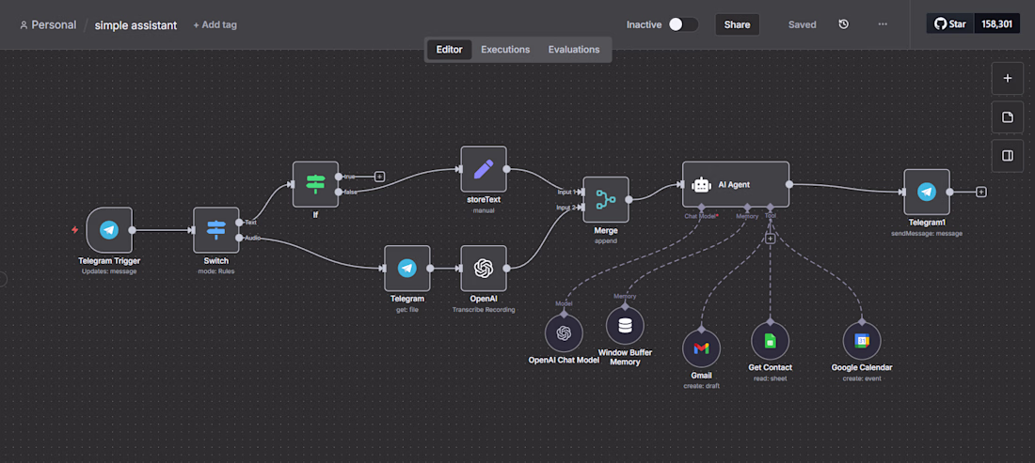Click the Merge Input 1 label
Viewport: 1035px width, 463px height.
point(566,192)
